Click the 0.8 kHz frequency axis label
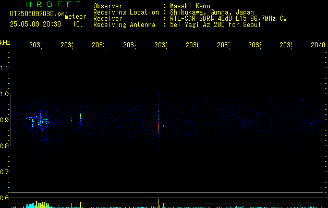The height and width of the screenshot is (208, 328). click(5, 146)
